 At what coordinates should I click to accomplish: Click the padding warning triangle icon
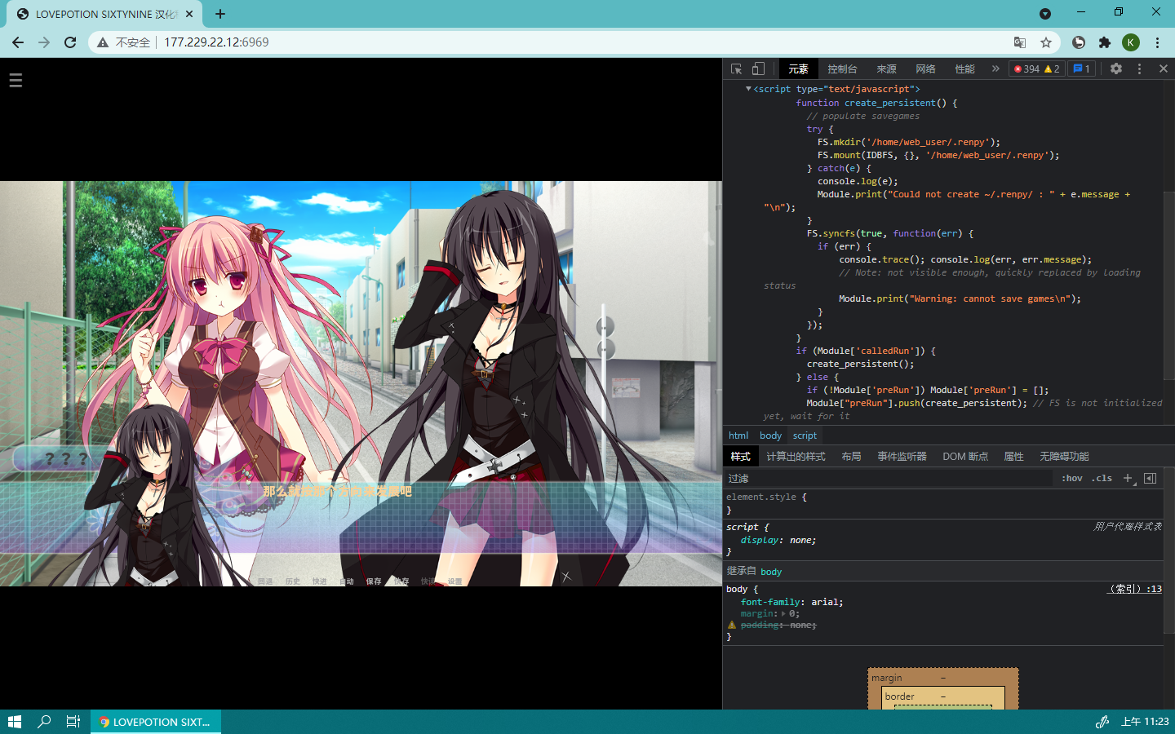pyautogui.click(x=732, y=626)
